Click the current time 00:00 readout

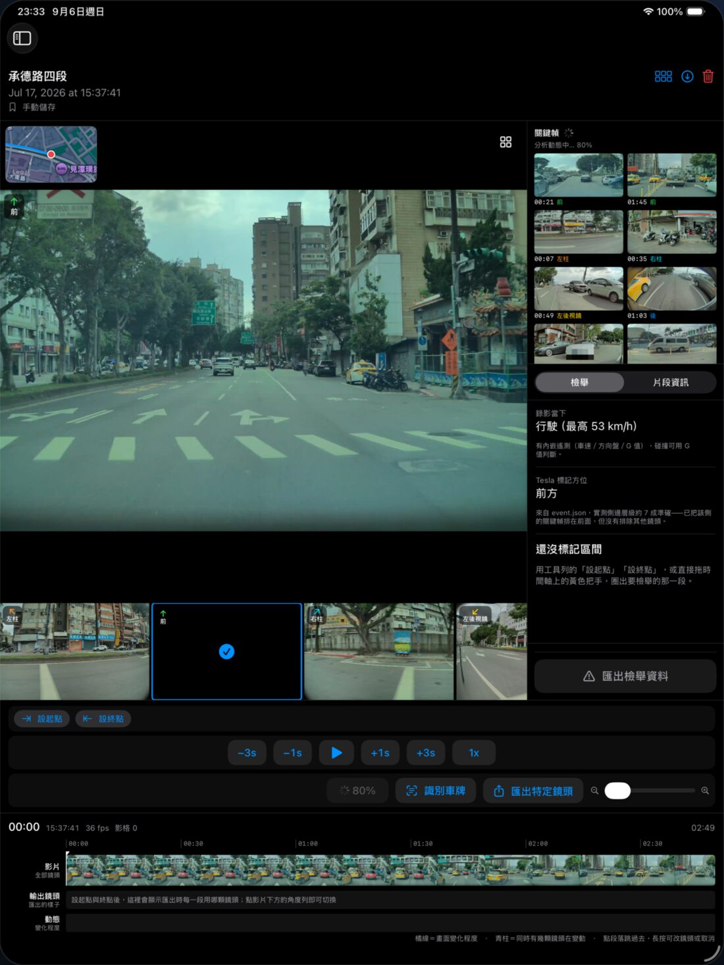24,827
